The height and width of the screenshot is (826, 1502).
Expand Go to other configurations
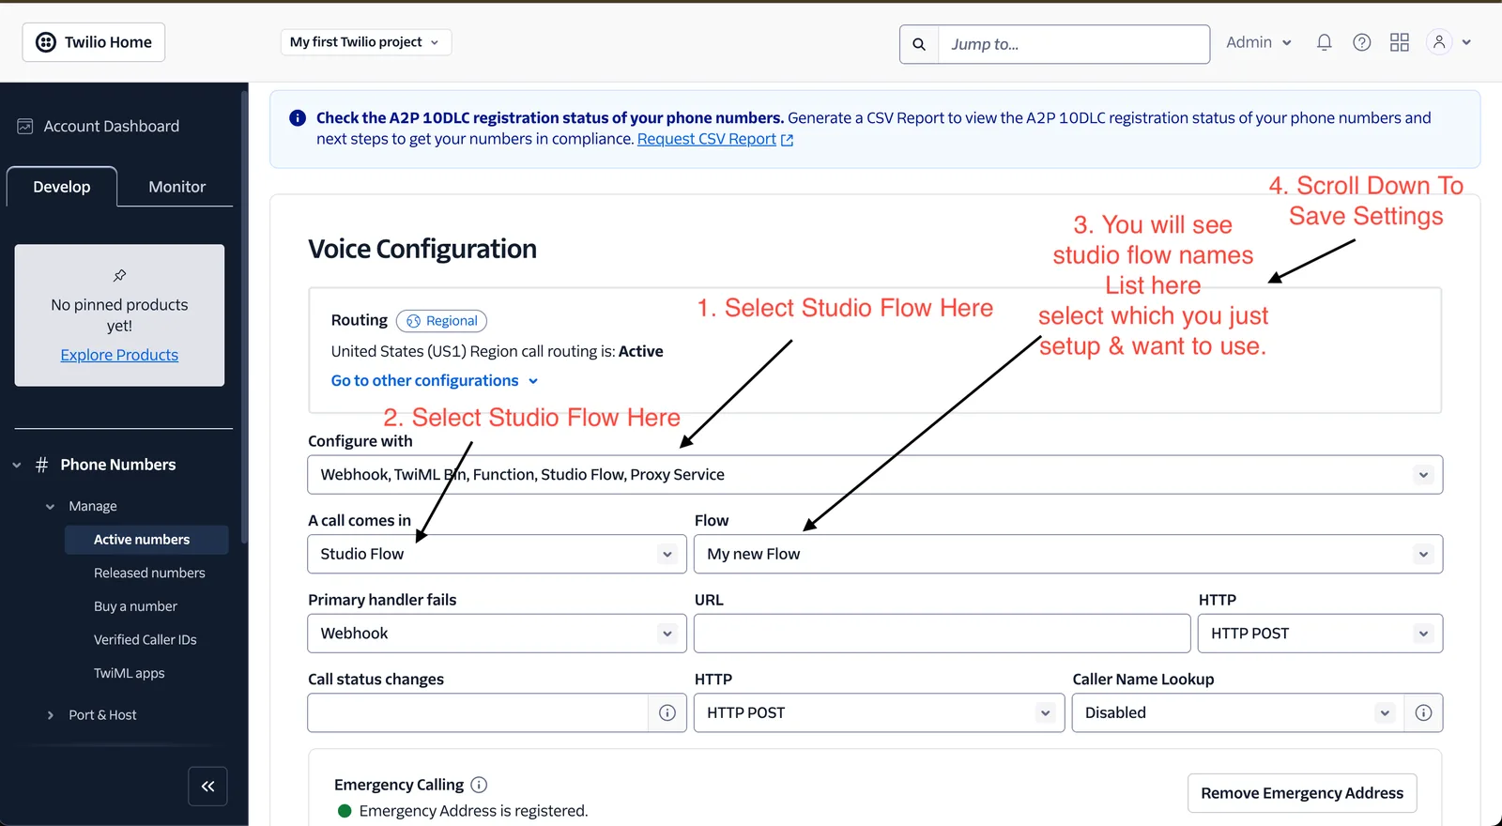435,381
